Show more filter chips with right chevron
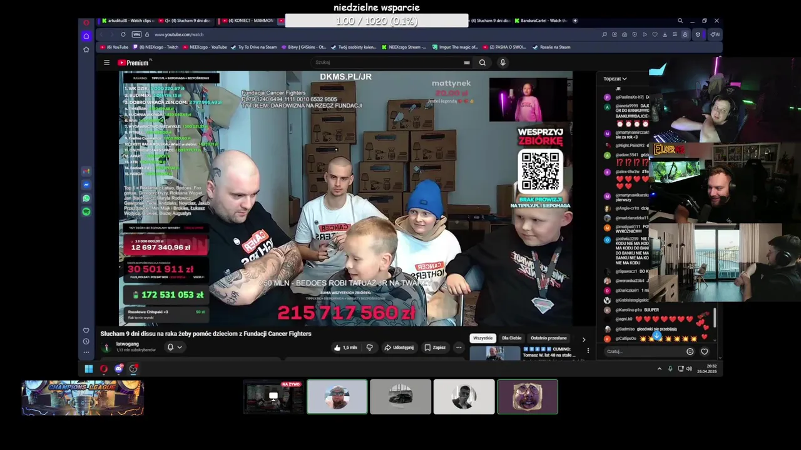This screenshot has height=450, width=801. [584, 339]
